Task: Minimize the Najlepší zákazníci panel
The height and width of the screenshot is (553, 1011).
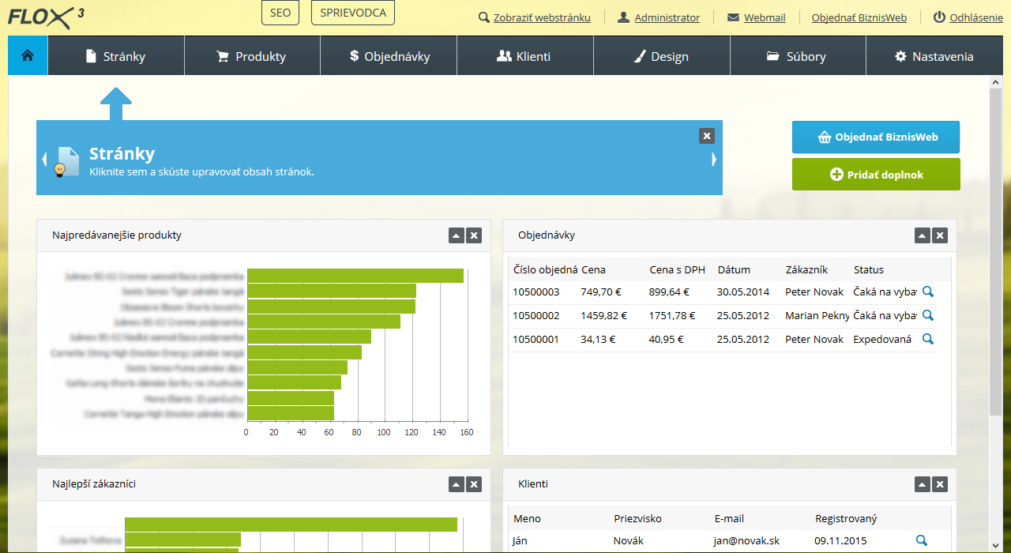Action: pyautogui.click(x=457, y=484)
